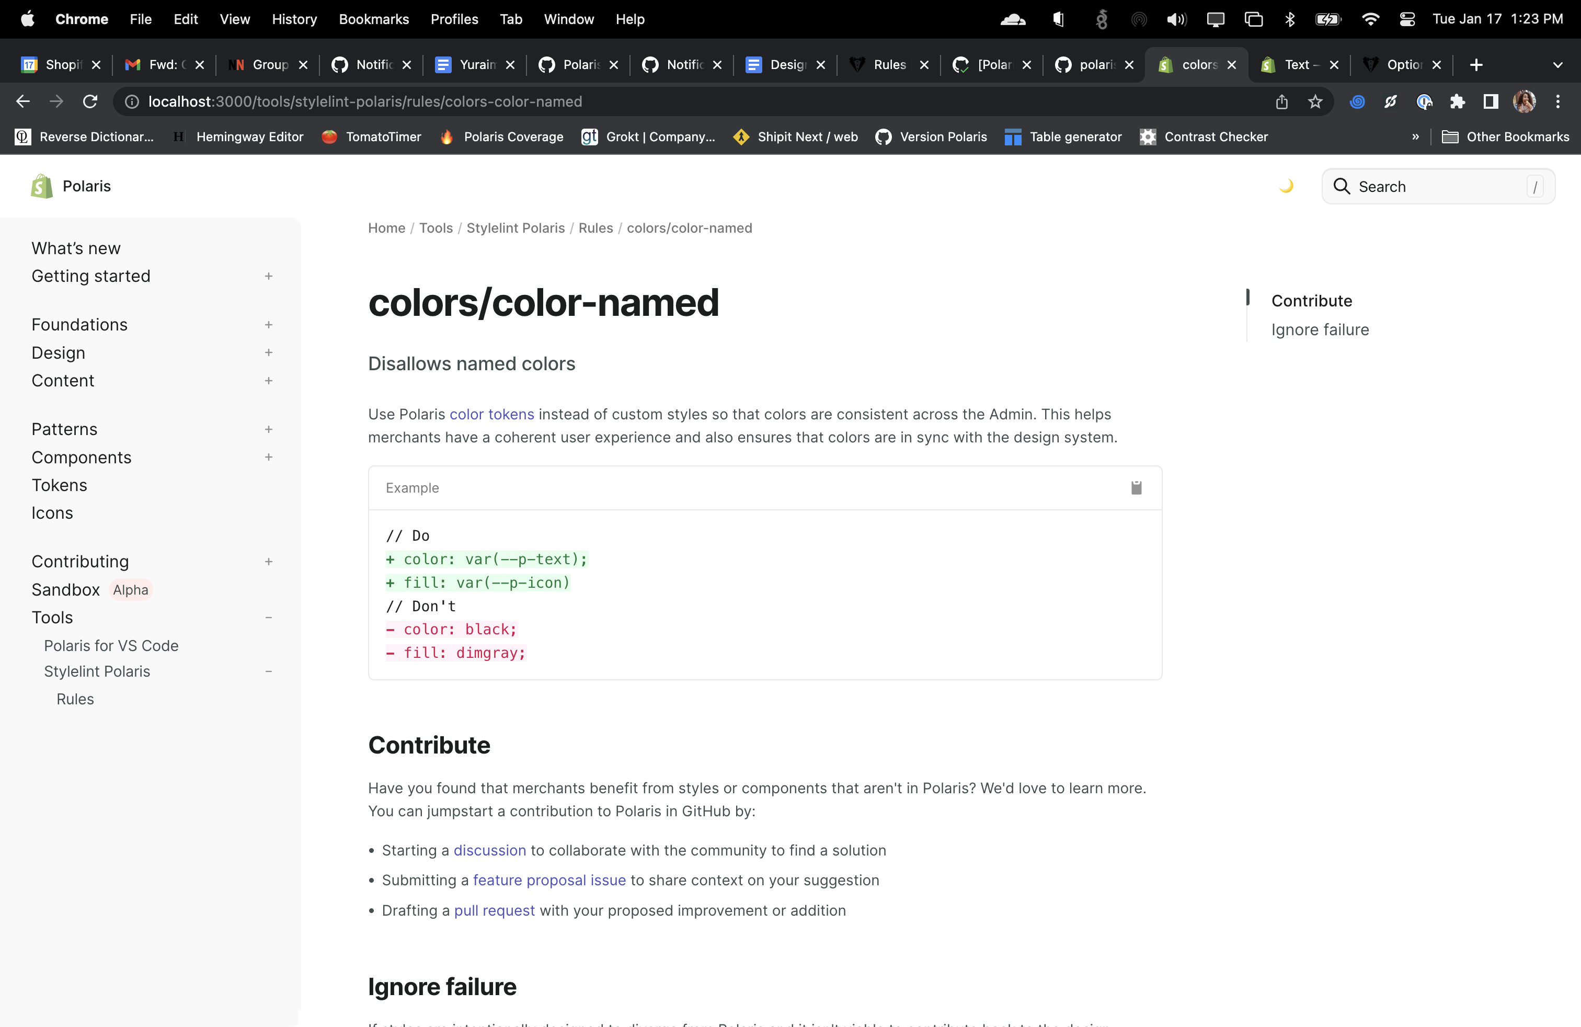1581x1027 pixels.
Task: Open Chrome side panel icon
Action: (x=1491, y=101)
